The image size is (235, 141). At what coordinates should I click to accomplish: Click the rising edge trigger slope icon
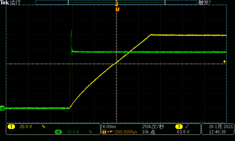(x=187, y=127)
